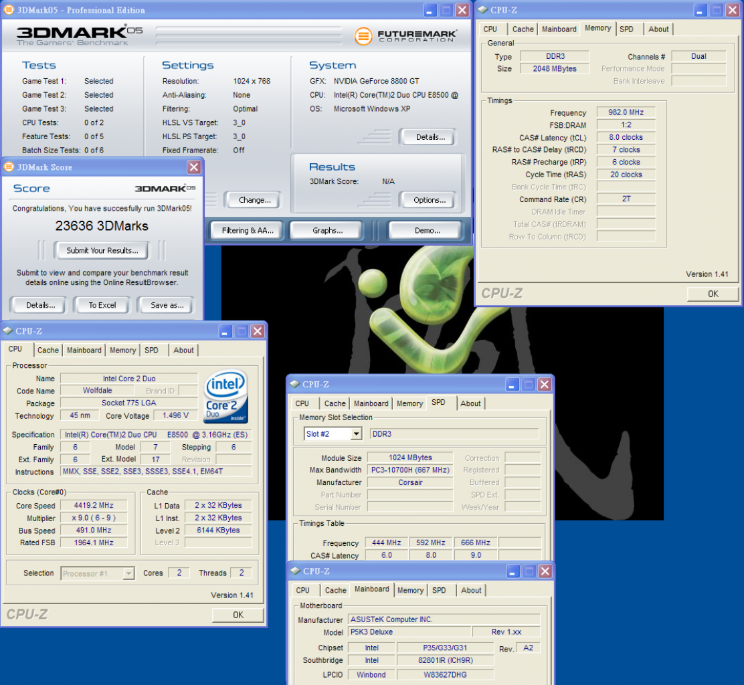Image resolution: width=744 pixels, height=685 pixels.
Task: Open Cache tab in CPU-Z CPU window
Action: pos(48,350)
